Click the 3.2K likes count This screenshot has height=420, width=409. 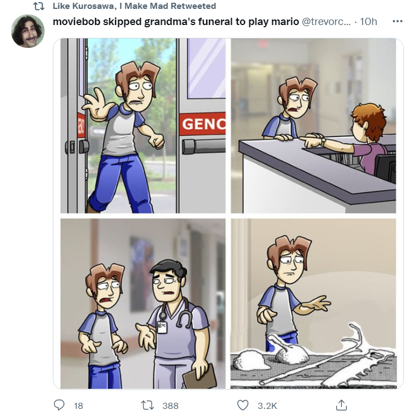click(x=267, y=406)
